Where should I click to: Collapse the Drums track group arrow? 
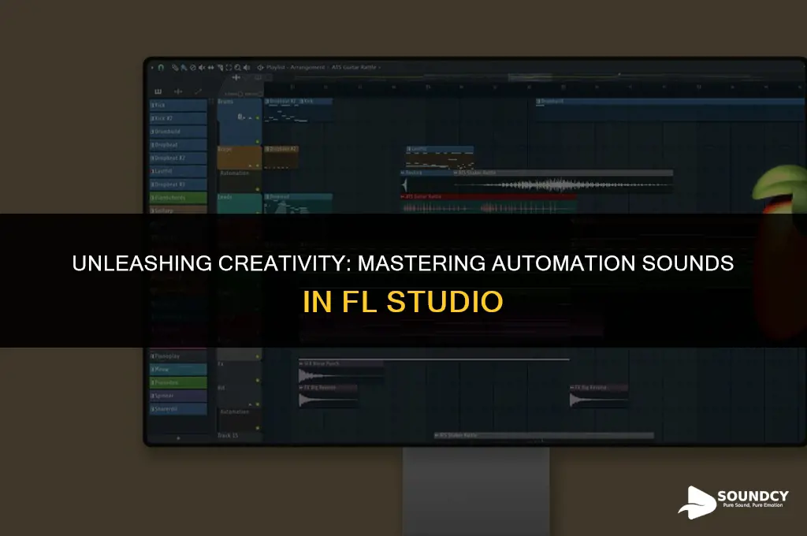(x=251, y=118)
